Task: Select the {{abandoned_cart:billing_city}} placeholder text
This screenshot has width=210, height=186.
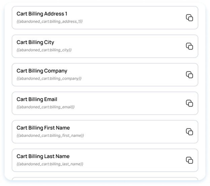Action: (44, 50)
